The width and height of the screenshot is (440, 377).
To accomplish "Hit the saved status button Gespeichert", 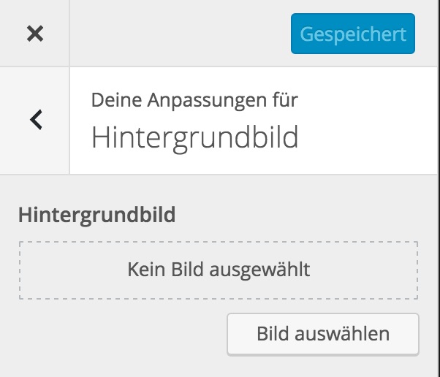I will click(352, 34).
